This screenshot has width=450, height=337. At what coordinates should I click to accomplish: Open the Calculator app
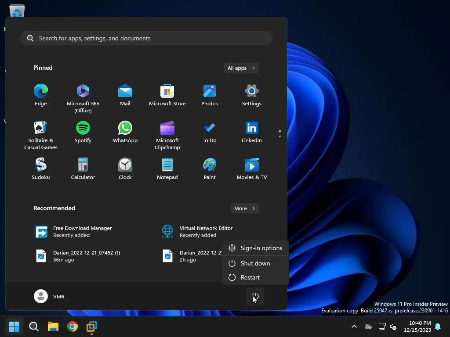(83, 169)
